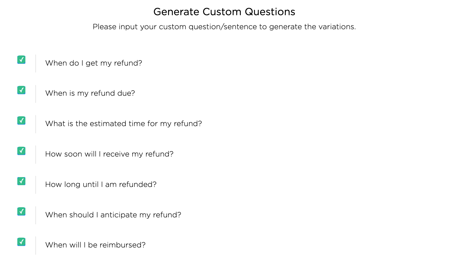Screen dimensions: 451x260
Task: Click the 'When is my refund due?' question
Action: [90, 93]
